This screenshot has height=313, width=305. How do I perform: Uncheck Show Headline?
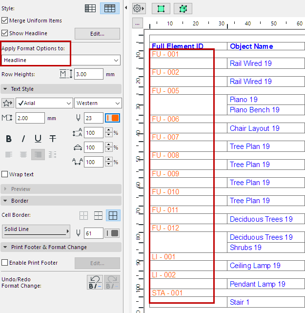[x=4, y=33]
